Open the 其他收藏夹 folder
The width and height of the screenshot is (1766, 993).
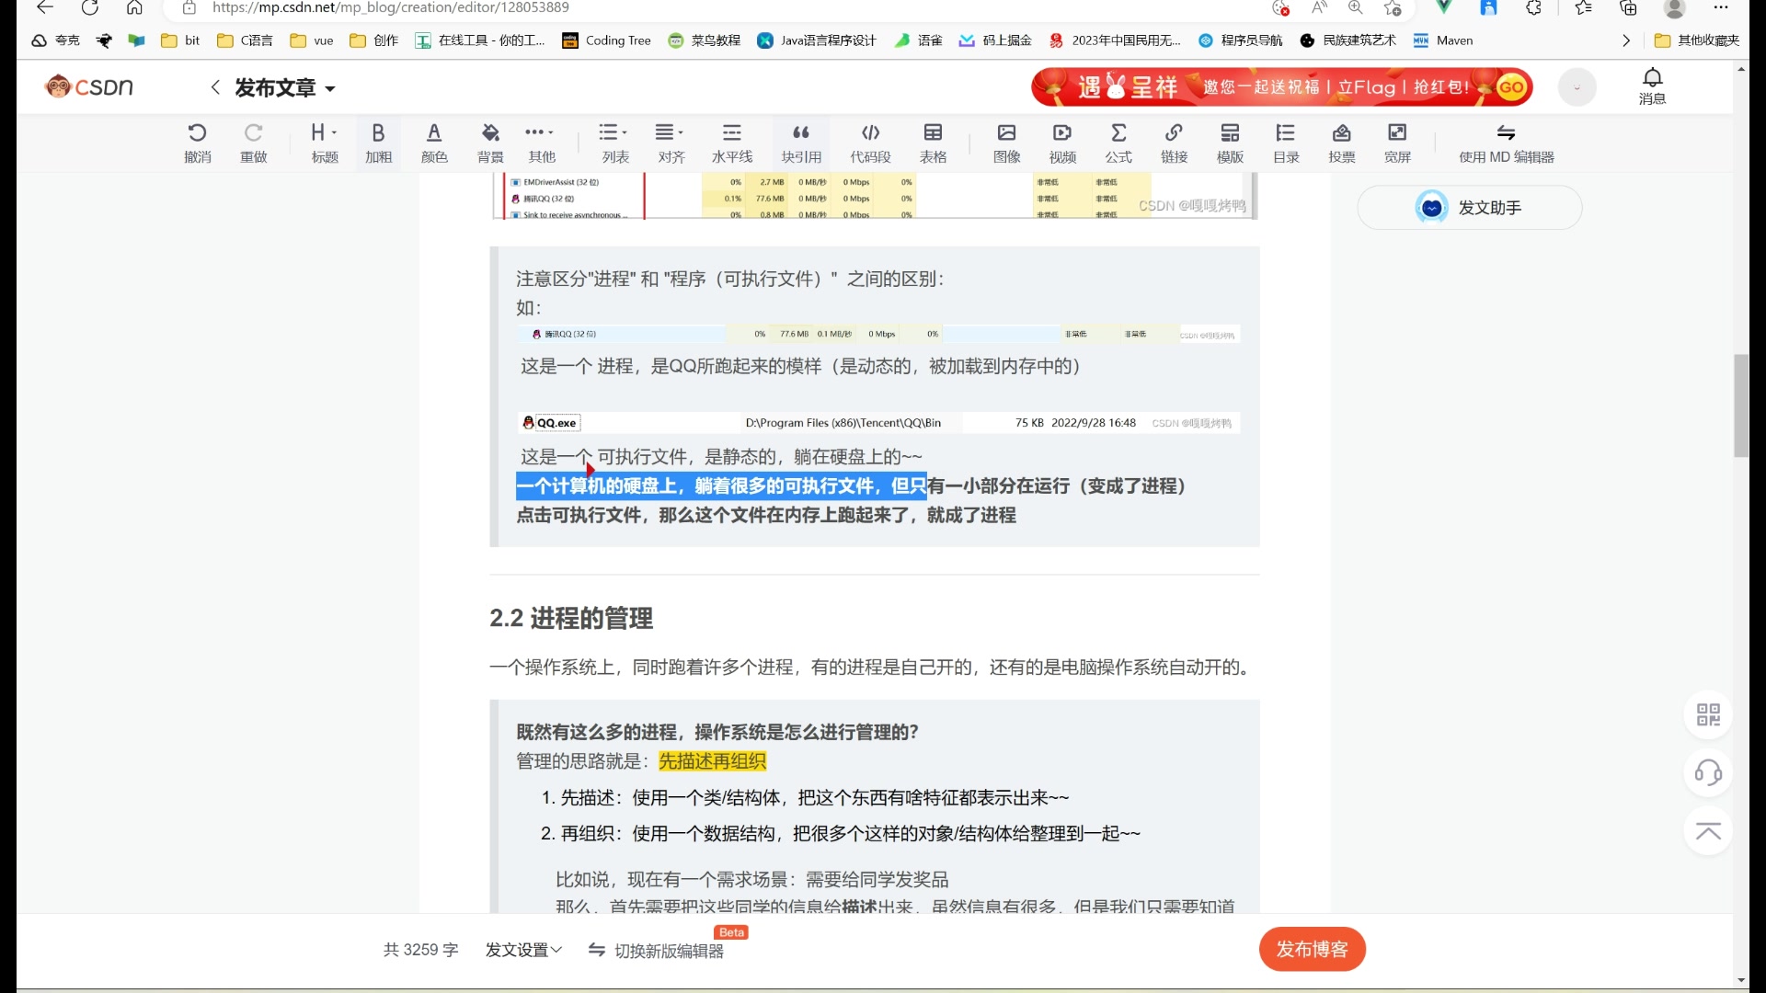1696,40
